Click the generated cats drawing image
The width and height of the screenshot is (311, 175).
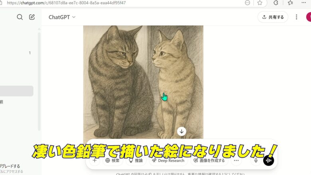click(143, 82)
